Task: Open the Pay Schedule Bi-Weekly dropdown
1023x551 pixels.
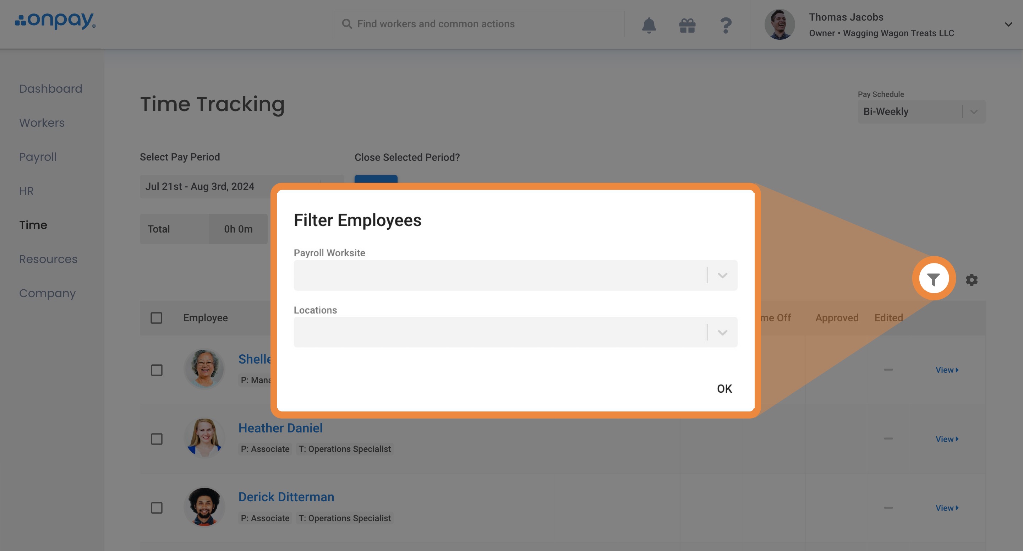Action: coord(921,111)
